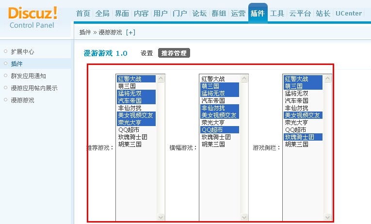
Task: Select 美女视频交友 in 横幅游戏 list
Action: pyautogui.click(x=220, y=115)
